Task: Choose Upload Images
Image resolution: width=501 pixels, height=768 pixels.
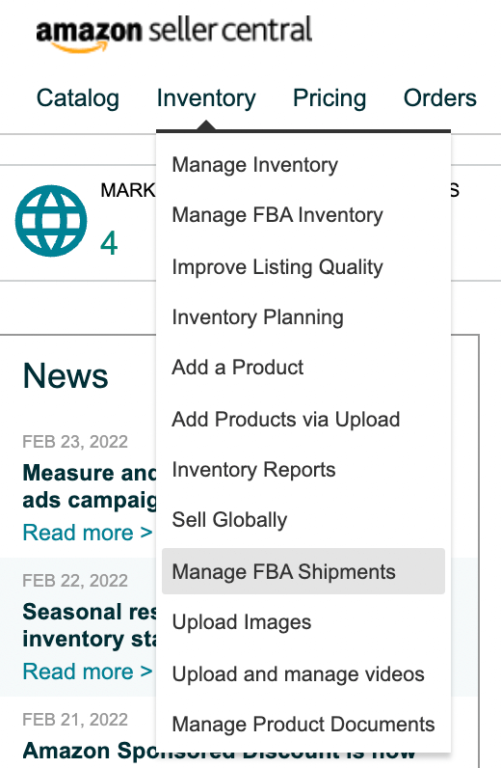Action: point(303,622)
